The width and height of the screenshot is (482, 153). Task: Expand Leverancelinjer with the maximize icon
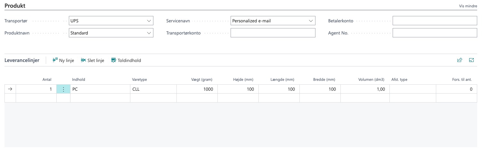pyautogui.click(x=471, y=60)
